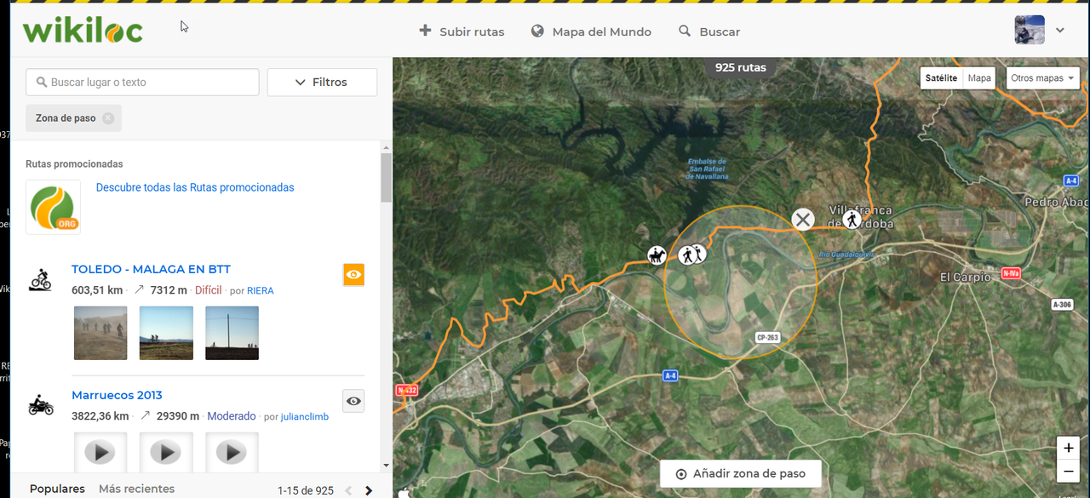Click the Añadir zona de paso button
This screenshot has height=498, width=1090.
[740, 474]
